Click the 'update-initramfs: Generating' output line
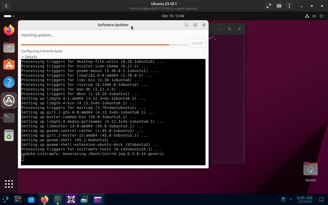This screenshot has height=205, width=328. coord(93,154)
